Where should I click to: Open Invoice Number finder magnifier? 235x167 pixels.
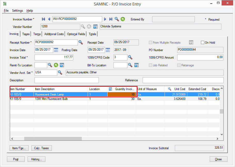(117, 19)
